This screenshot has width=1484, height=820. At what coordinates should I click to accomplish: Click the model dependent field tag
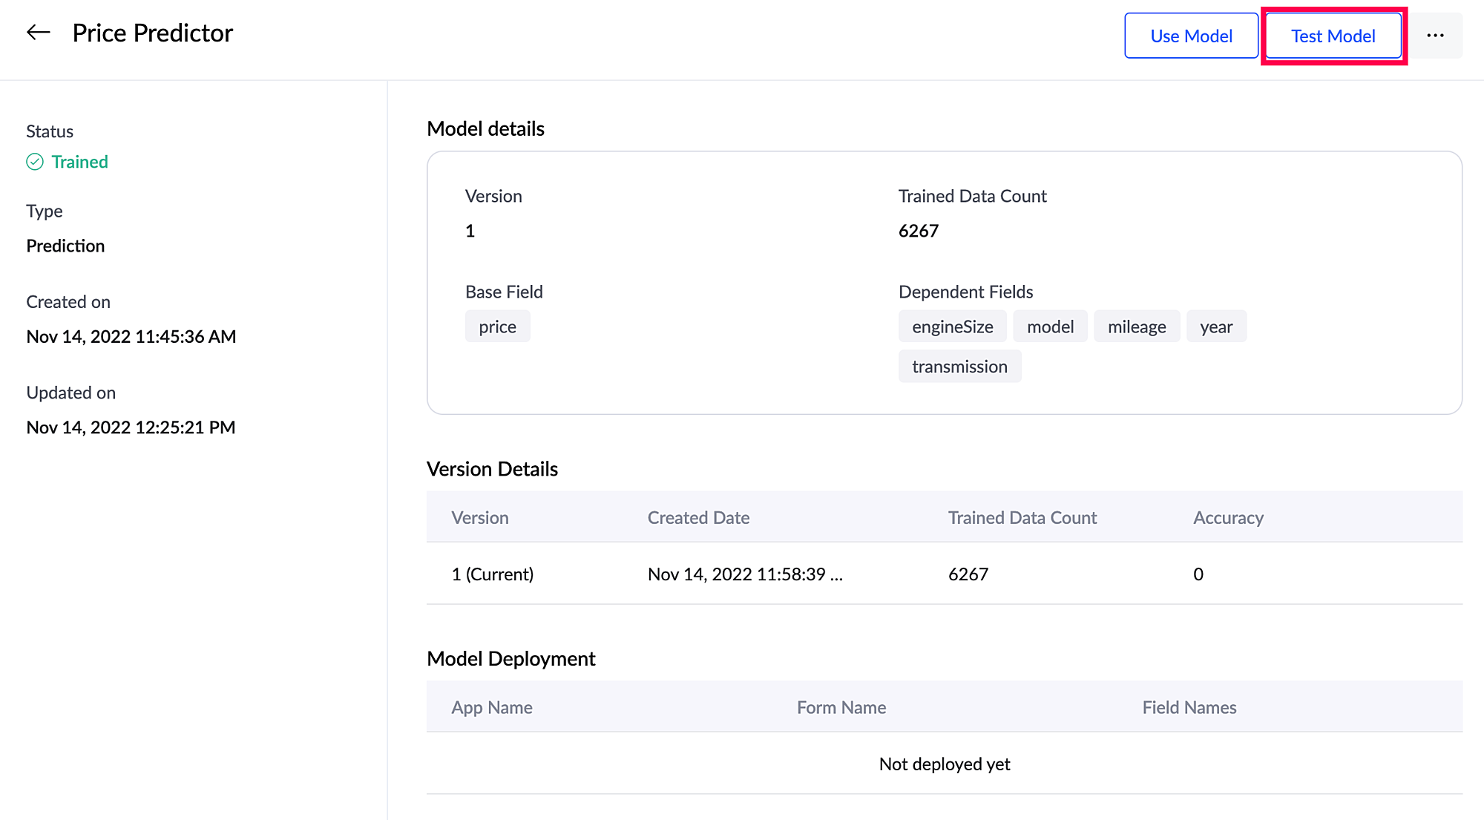[1050, 327]
